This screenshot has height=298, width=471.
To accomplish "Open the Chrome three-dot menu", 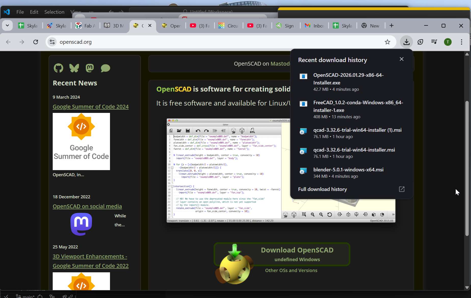I will (x=462, y=42).
